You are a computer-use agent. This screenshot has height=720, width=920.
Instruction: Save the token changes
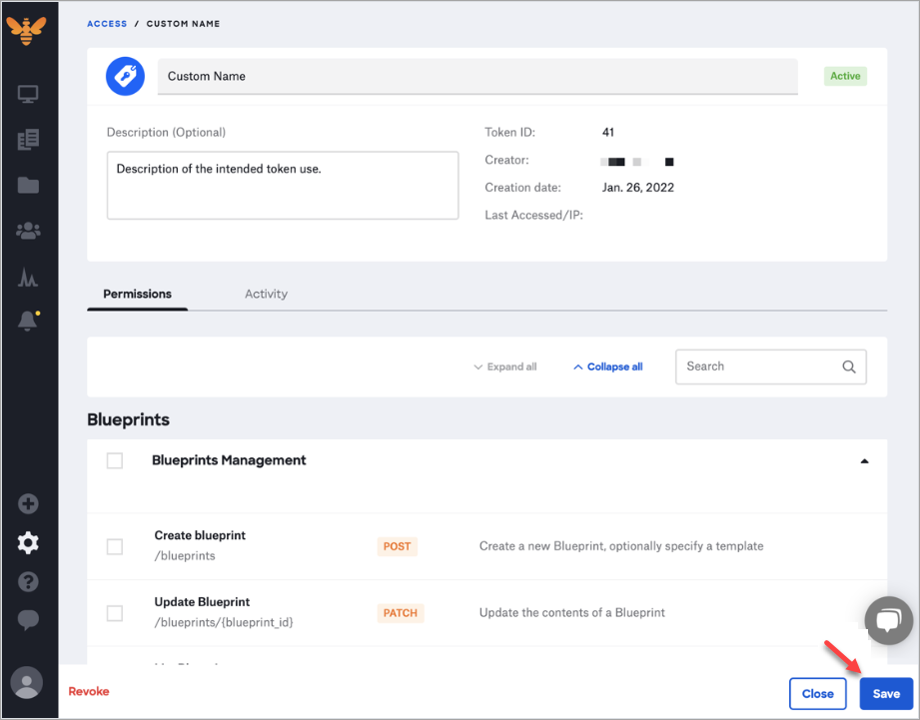pyautogui.click(x=885, y=693)
